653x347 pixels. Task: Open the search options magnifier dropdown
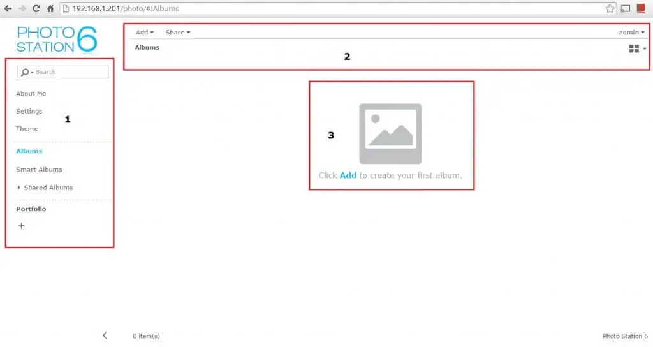pos(27,72)
